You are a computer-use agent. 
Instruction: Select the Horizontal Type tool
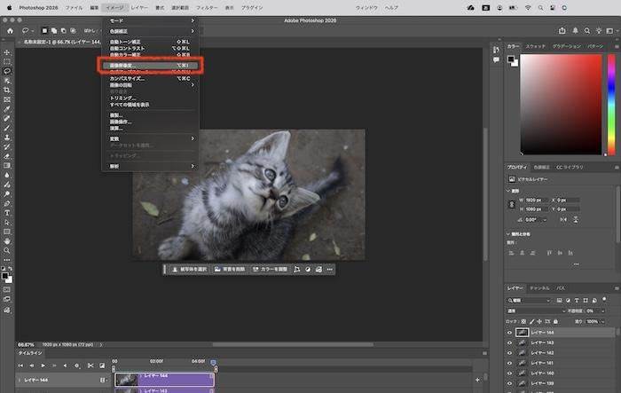[x=7, y=213]
